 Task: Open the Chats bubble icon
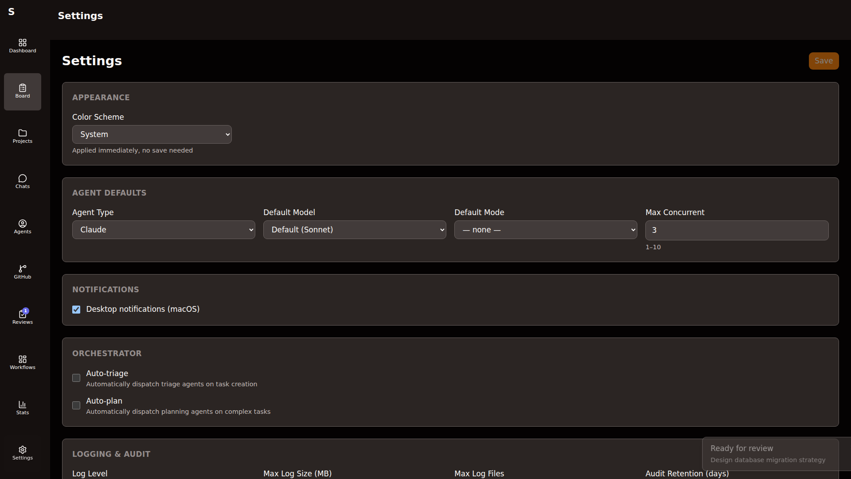tap(23, 181)
